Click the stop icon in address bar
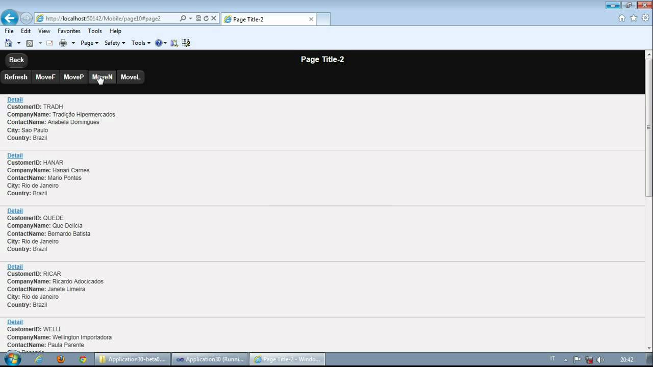Image resolution: width=653 pixels, height=367 pixels. pos(214,18)
